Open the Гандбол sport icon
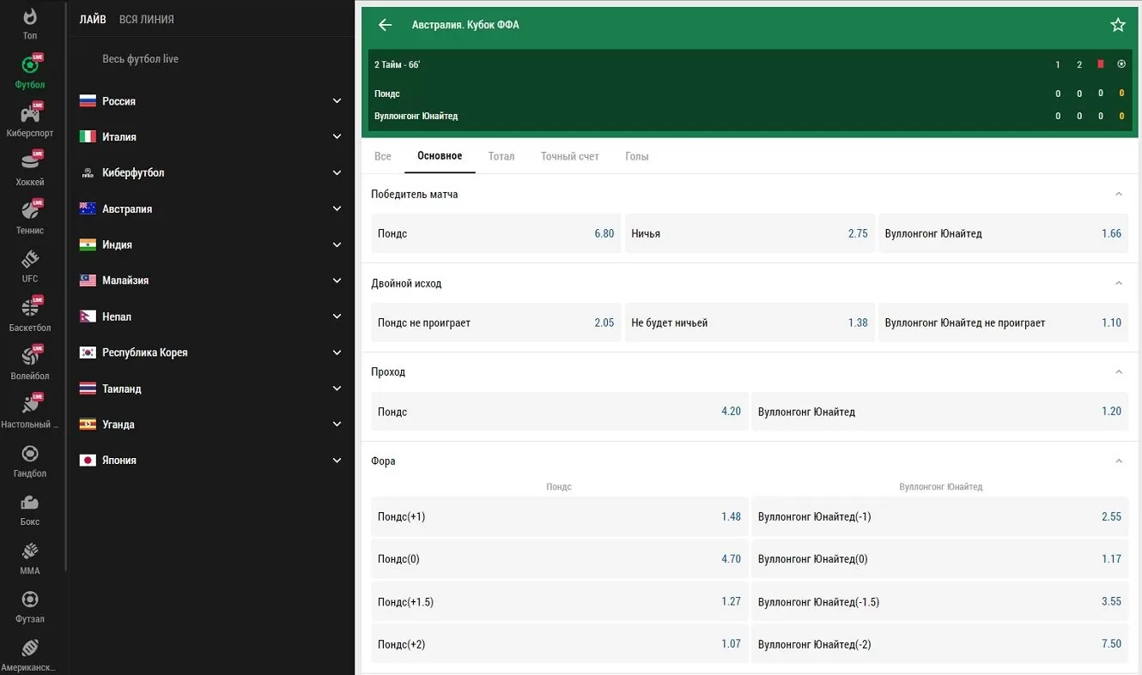Viewport: 1142px width, 675px height. (x=30, y=455)
